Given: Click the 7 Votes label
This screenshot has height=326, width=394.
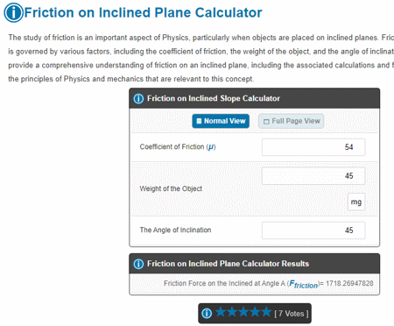Looking at the screenshot, I should 292,314.
